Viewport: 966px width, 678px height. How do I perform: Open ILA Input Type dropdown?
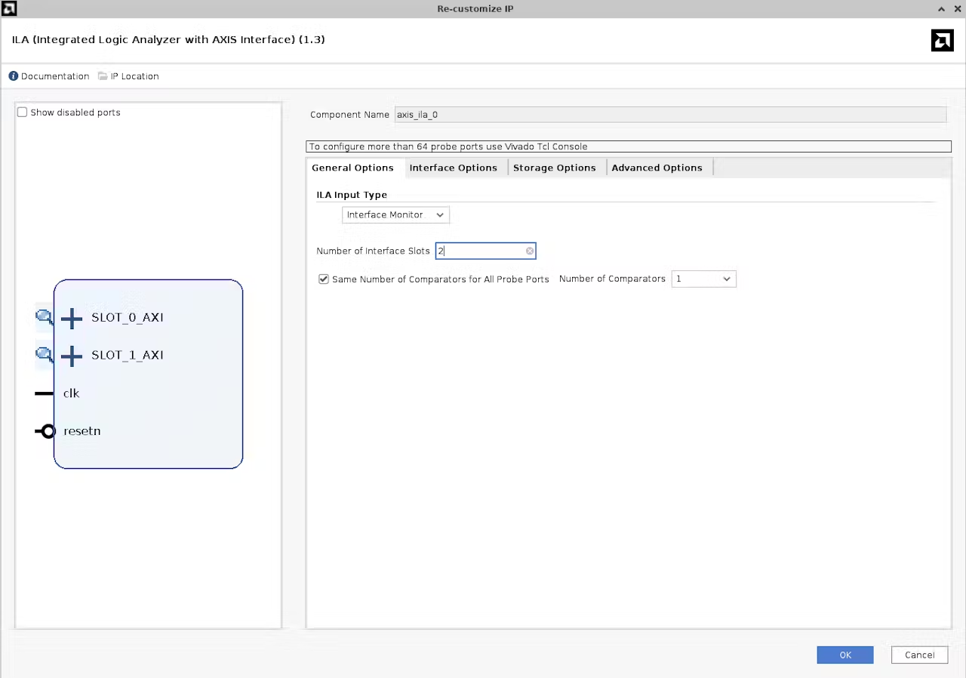(x=395, y=215)
